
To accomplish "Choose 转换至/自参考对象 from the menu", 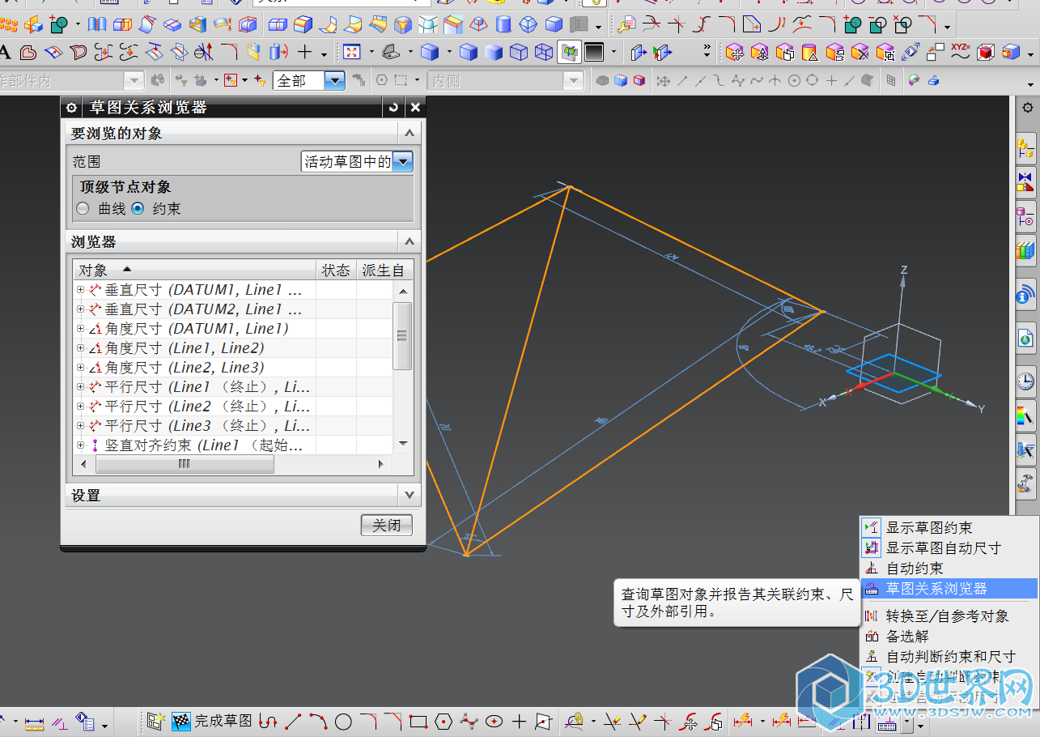I will (x=947, y=616).
